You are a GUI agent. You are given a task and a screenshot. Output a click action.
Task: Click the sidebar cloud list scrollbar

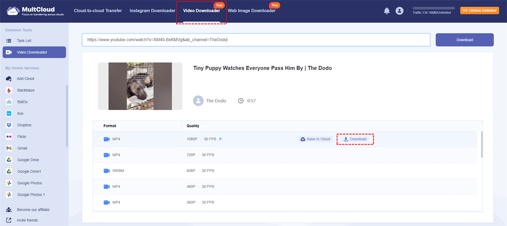click(67, 116)
